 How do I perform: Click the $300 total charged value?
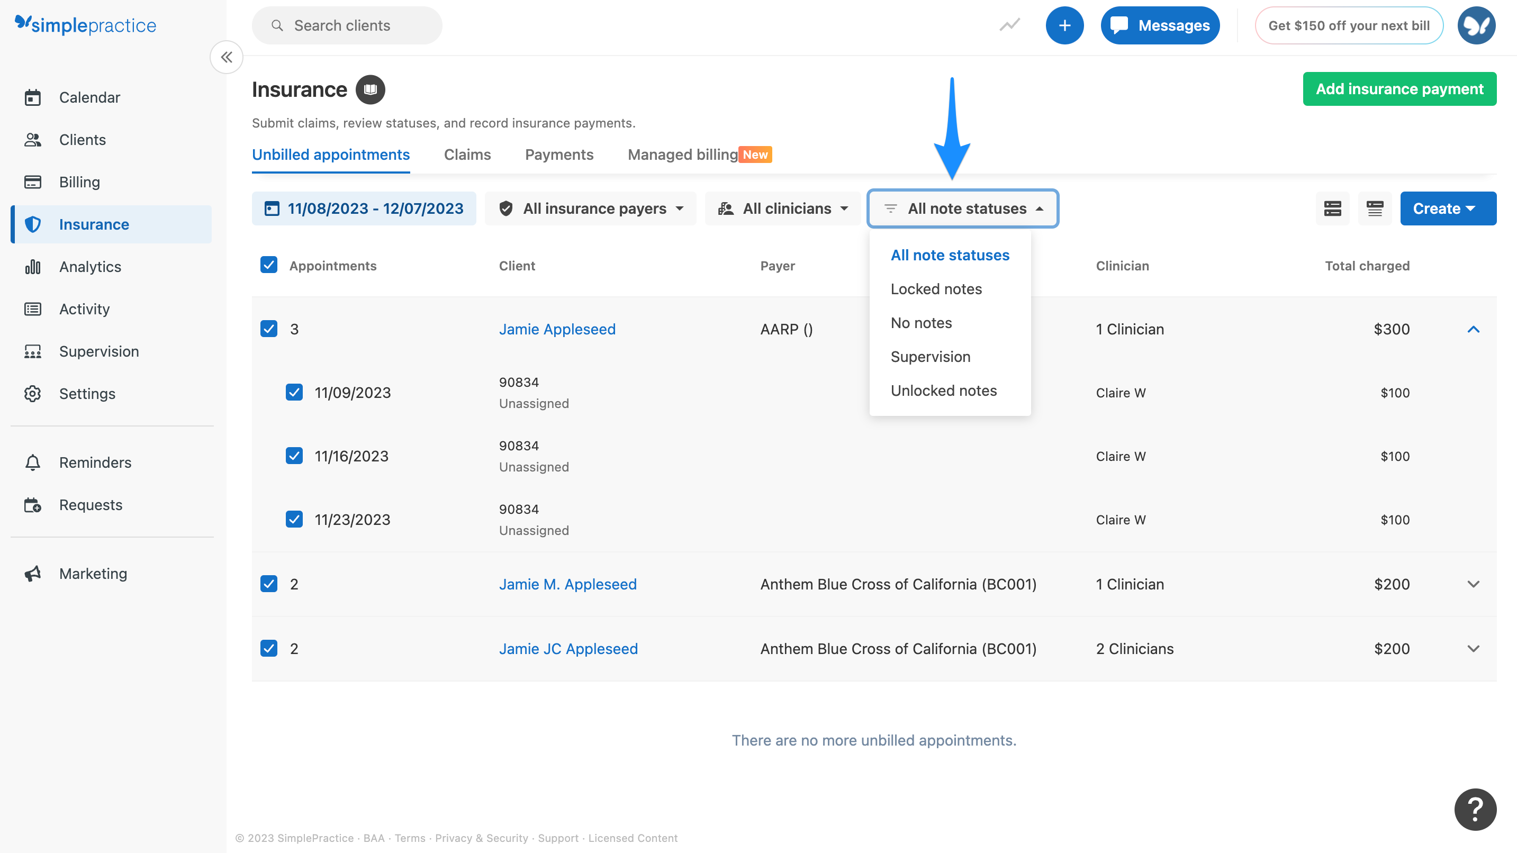click(1392, 329)
